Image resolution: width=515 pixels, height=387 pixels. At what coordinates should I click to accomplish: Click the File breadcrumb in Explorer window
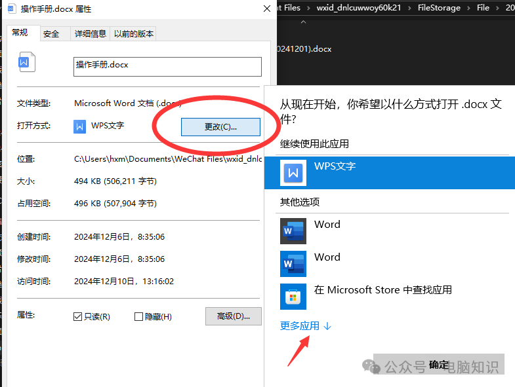483,8
